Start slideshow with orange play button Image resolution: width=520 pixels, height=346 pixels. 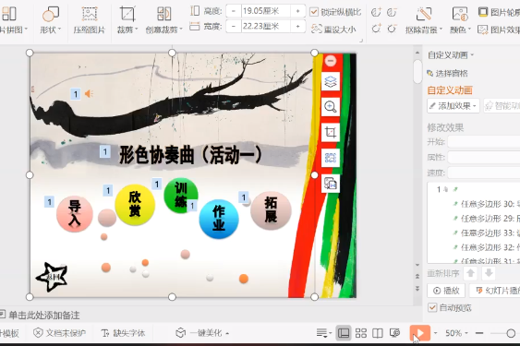pyautogui.click(x=420, y=333)
